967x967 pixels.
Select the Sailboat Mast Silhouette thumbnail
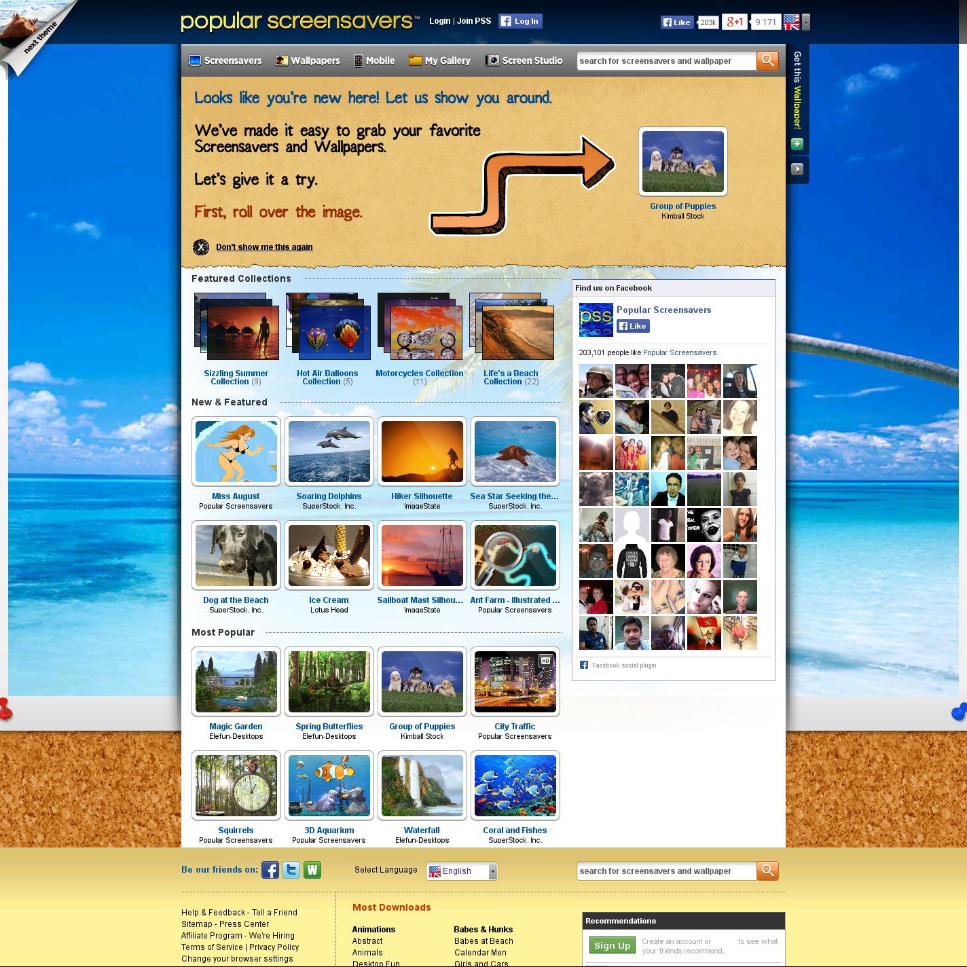click(422, 555)
